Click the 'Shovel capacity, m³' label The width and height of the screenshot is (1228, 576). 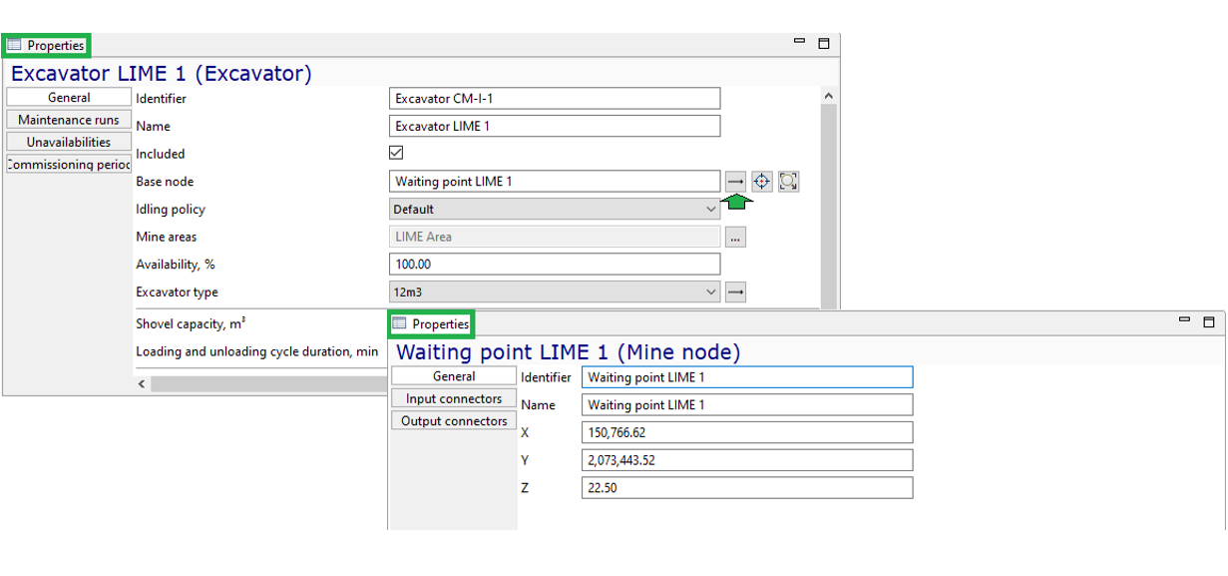pos(191,323)
